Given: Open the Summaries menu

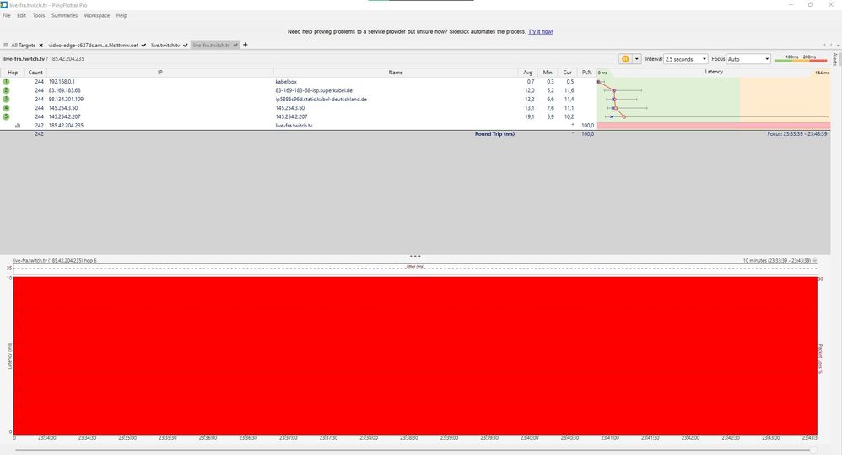Looking at the screenshot, I should [x=64, y=15].
